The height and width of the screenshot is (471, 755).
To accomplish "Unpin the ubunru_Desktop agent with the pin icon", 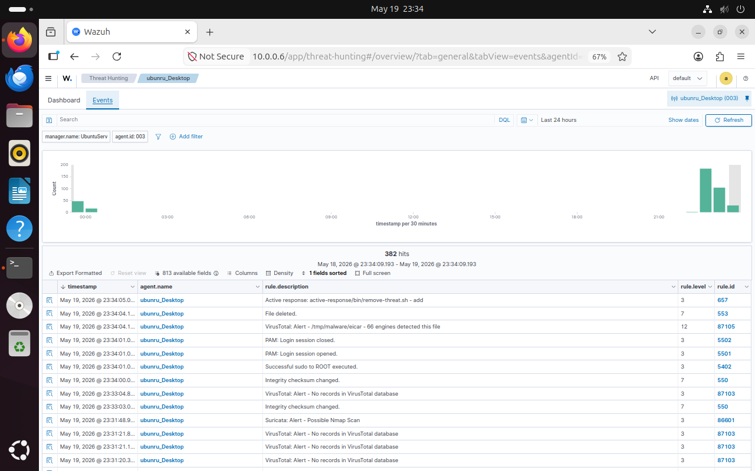I will [747, 98].
